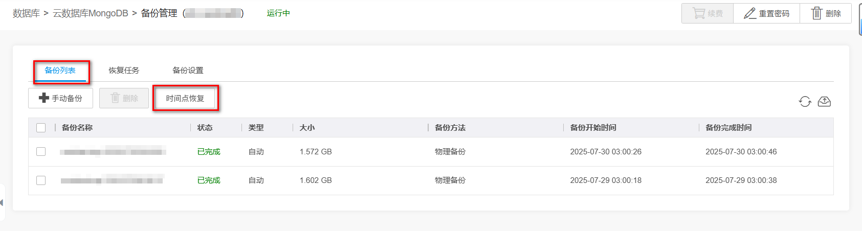862x231 pixels.
Task: Click the 手动备份 plus icon button
Action: (x=60, y=98)
